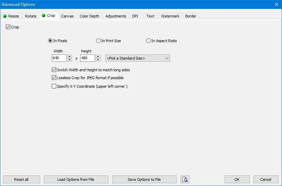Toggle Lossless Crop for JPEG checkbox
Screen dimensions: 282x186
(54, 77)
